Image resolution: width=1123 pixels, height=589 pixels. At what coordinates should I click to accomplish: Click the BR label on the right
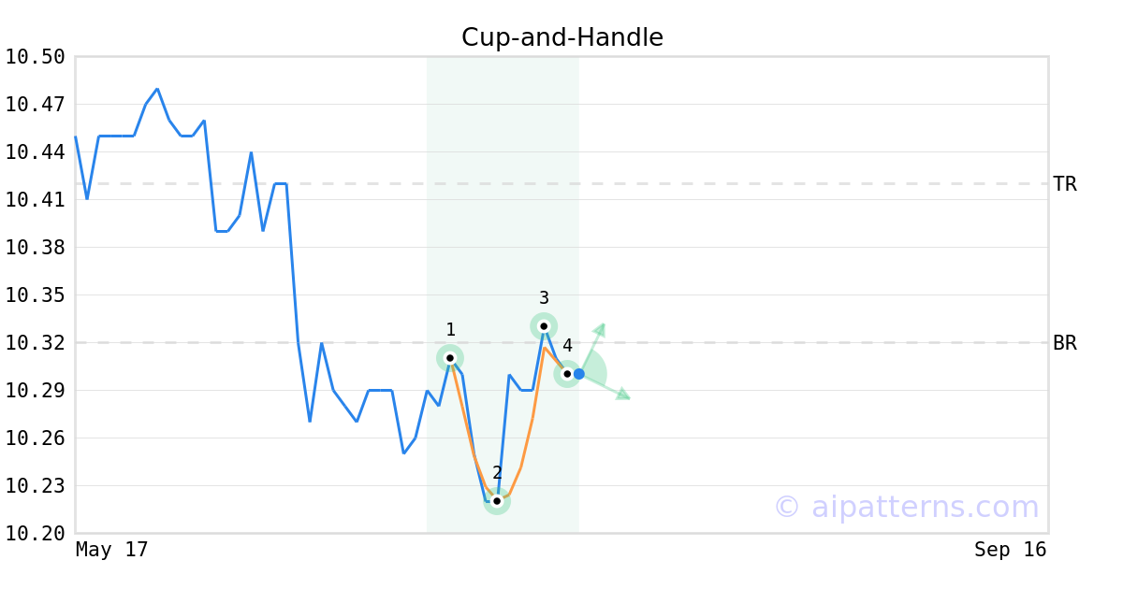click(1065, 343)
